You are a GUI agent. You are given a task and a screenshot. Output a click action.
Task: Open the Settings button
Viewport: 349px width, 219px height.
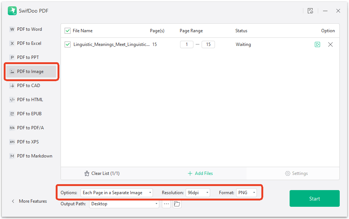[297, 173]
